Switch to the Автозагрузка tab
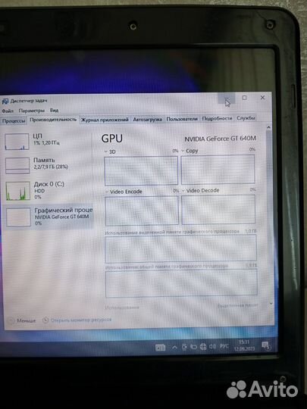307x409 pixels. click(147, 120)
